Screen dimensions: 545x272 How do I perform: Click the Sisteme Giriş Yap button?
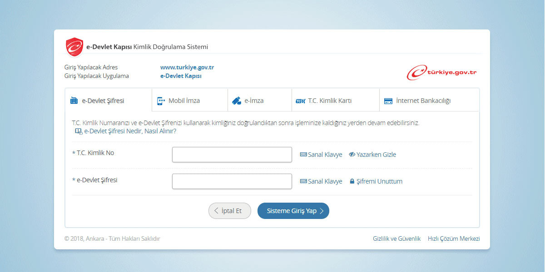coord(293,211)
